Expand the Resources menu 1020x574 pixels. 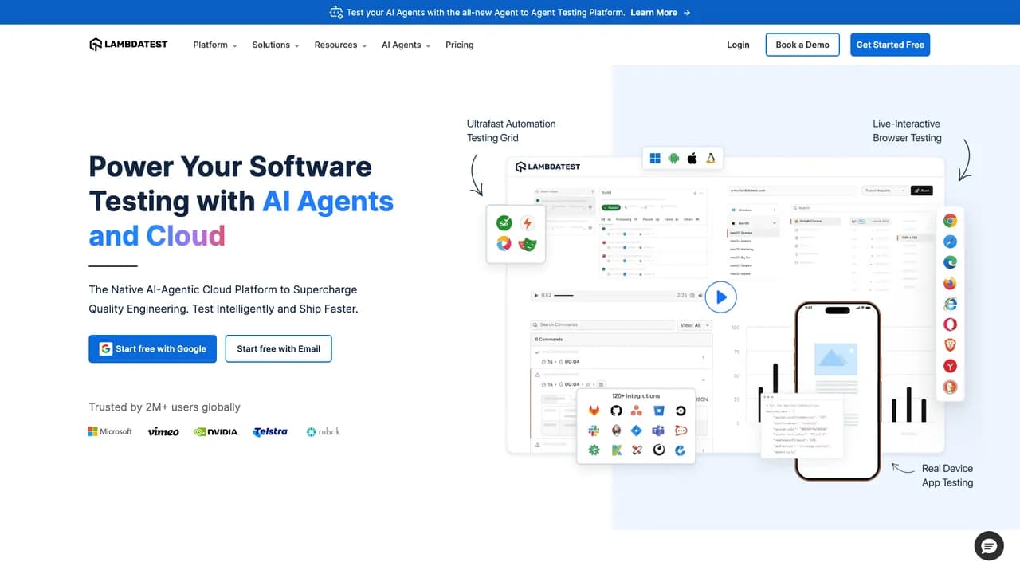click(340, 45)
